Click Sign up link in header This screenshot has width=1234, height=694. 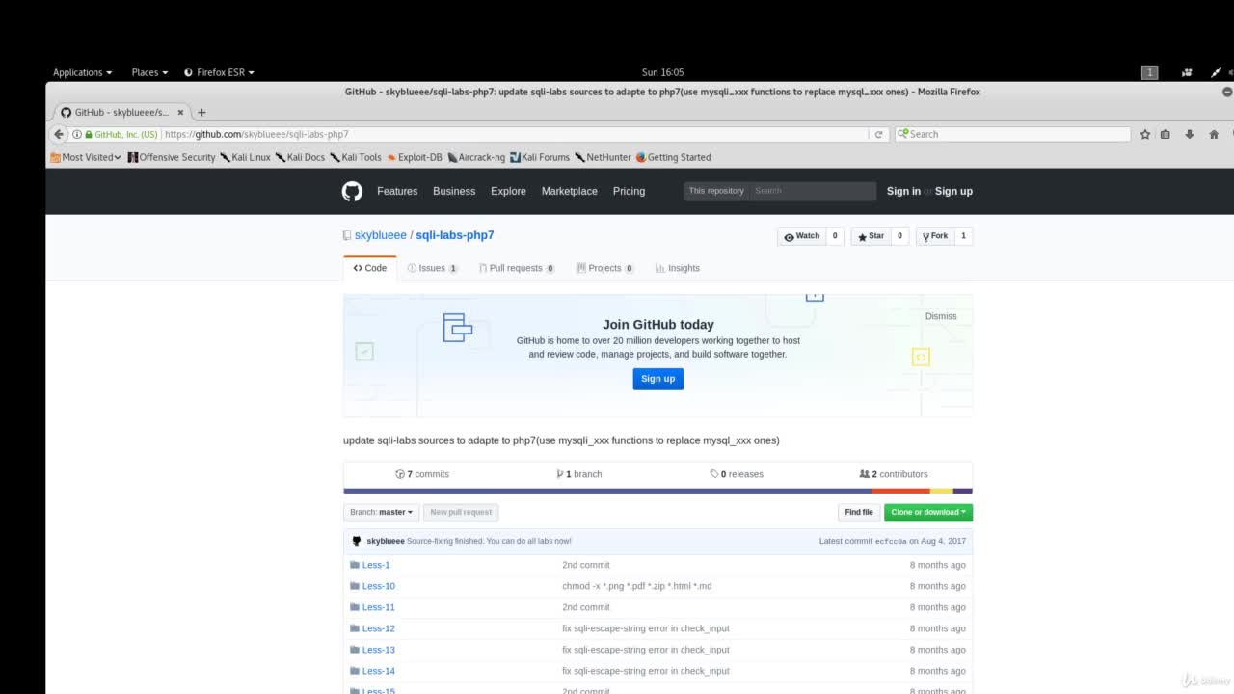[x=953, y=191]
